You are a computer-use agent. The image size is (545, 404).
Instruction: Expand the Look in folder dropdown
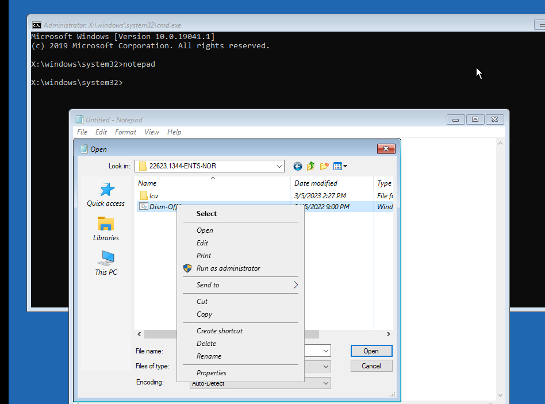[x=279, y=167]
